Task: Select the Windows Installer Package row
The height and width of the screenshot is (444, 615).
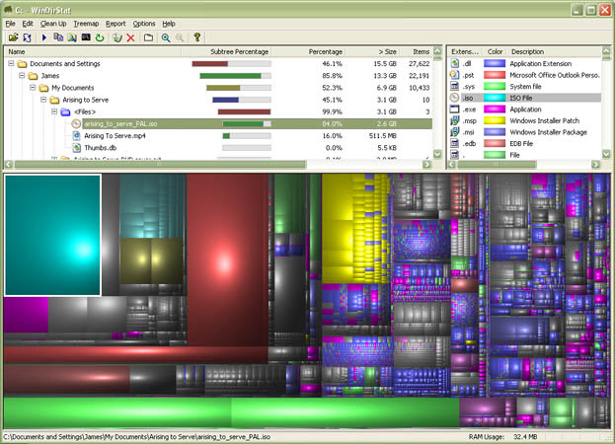Action: (x=525, y=132)
